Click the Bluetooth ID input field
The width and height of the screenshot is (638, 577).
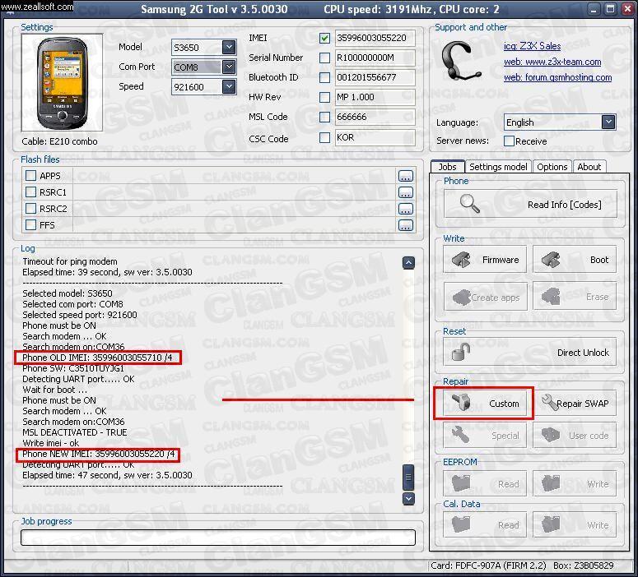375,77
